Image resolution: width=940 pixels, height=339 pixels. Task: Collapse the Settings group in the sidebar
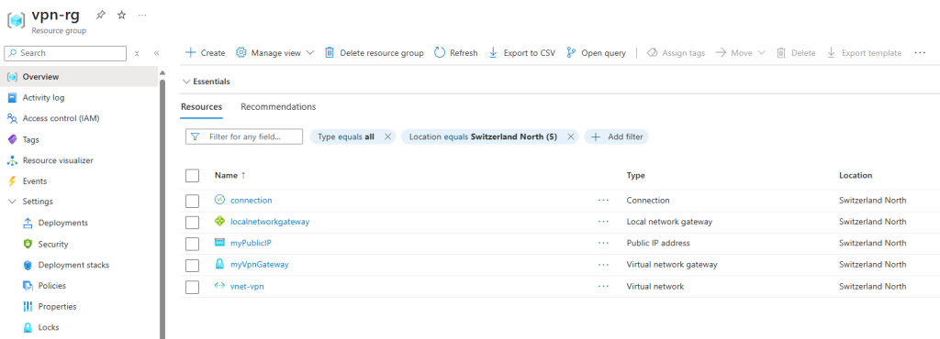(x=12, y=202)
